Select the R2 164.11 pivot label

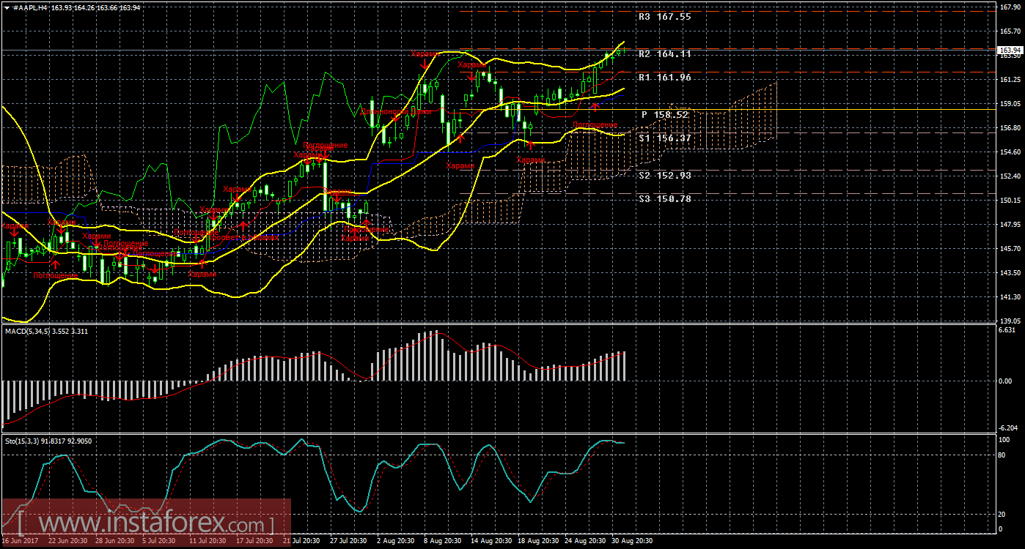click(664, 54)
